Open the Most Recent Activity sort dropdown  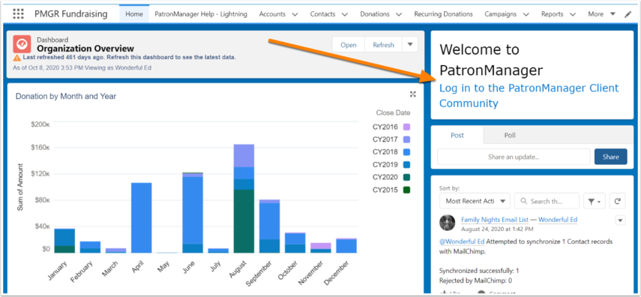(475, 201)
